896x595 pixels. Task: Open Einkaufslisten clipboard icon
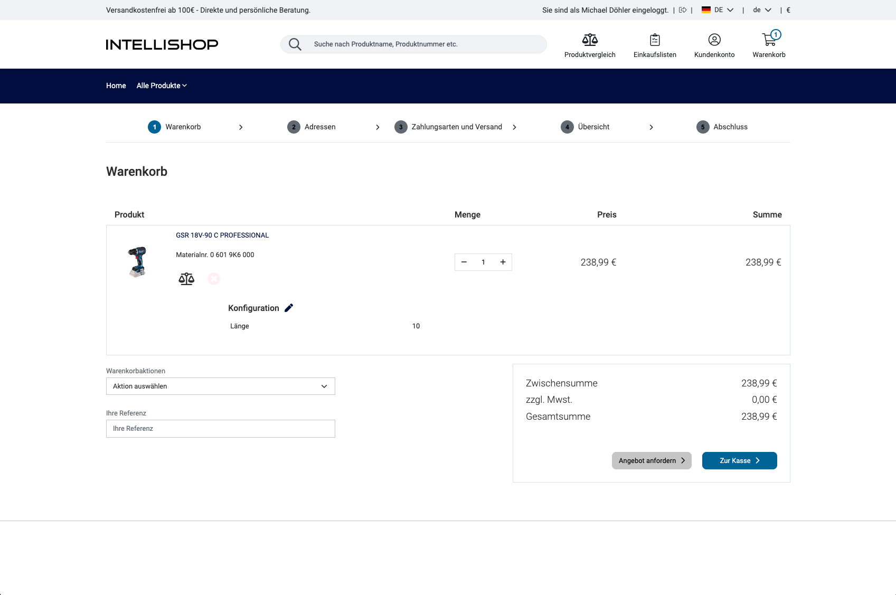point(655,40)
